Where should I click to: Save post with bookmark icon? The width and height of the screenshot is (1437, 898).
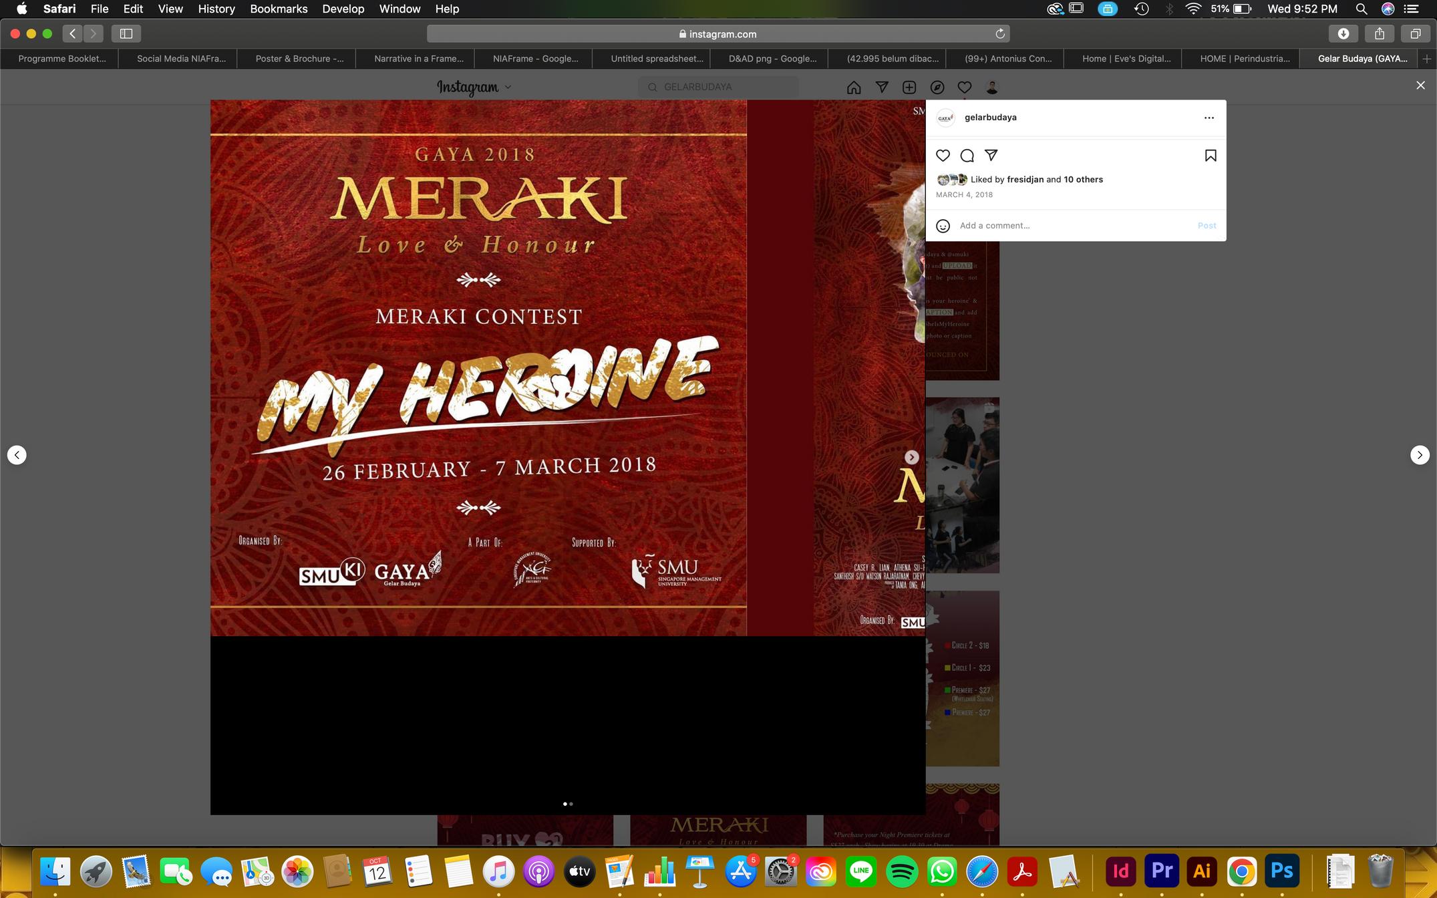coord(1210,156)
